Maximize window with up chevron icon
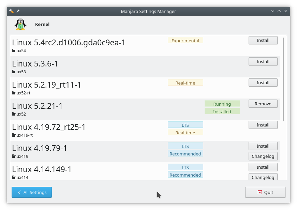 [x=279, y=11]
